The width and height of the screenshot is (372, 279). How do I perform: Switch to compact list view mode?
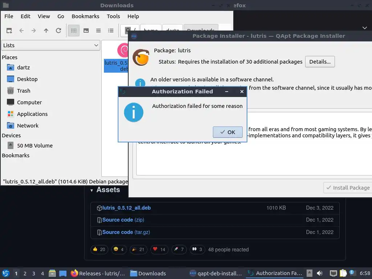(98, 31)
